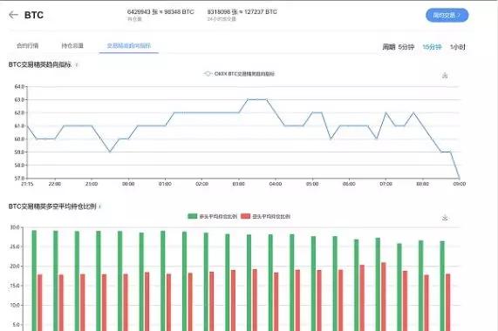Click the blue trade button at top right
The image size is (498, 331).
click(447, 15)
